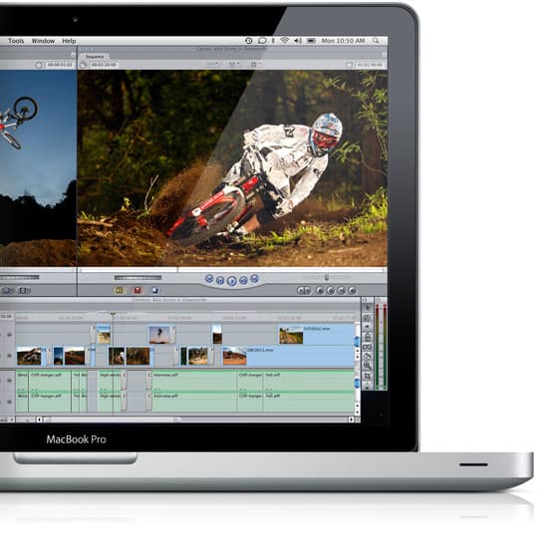
Task: Open the Help menu
Action: [69, 41]
